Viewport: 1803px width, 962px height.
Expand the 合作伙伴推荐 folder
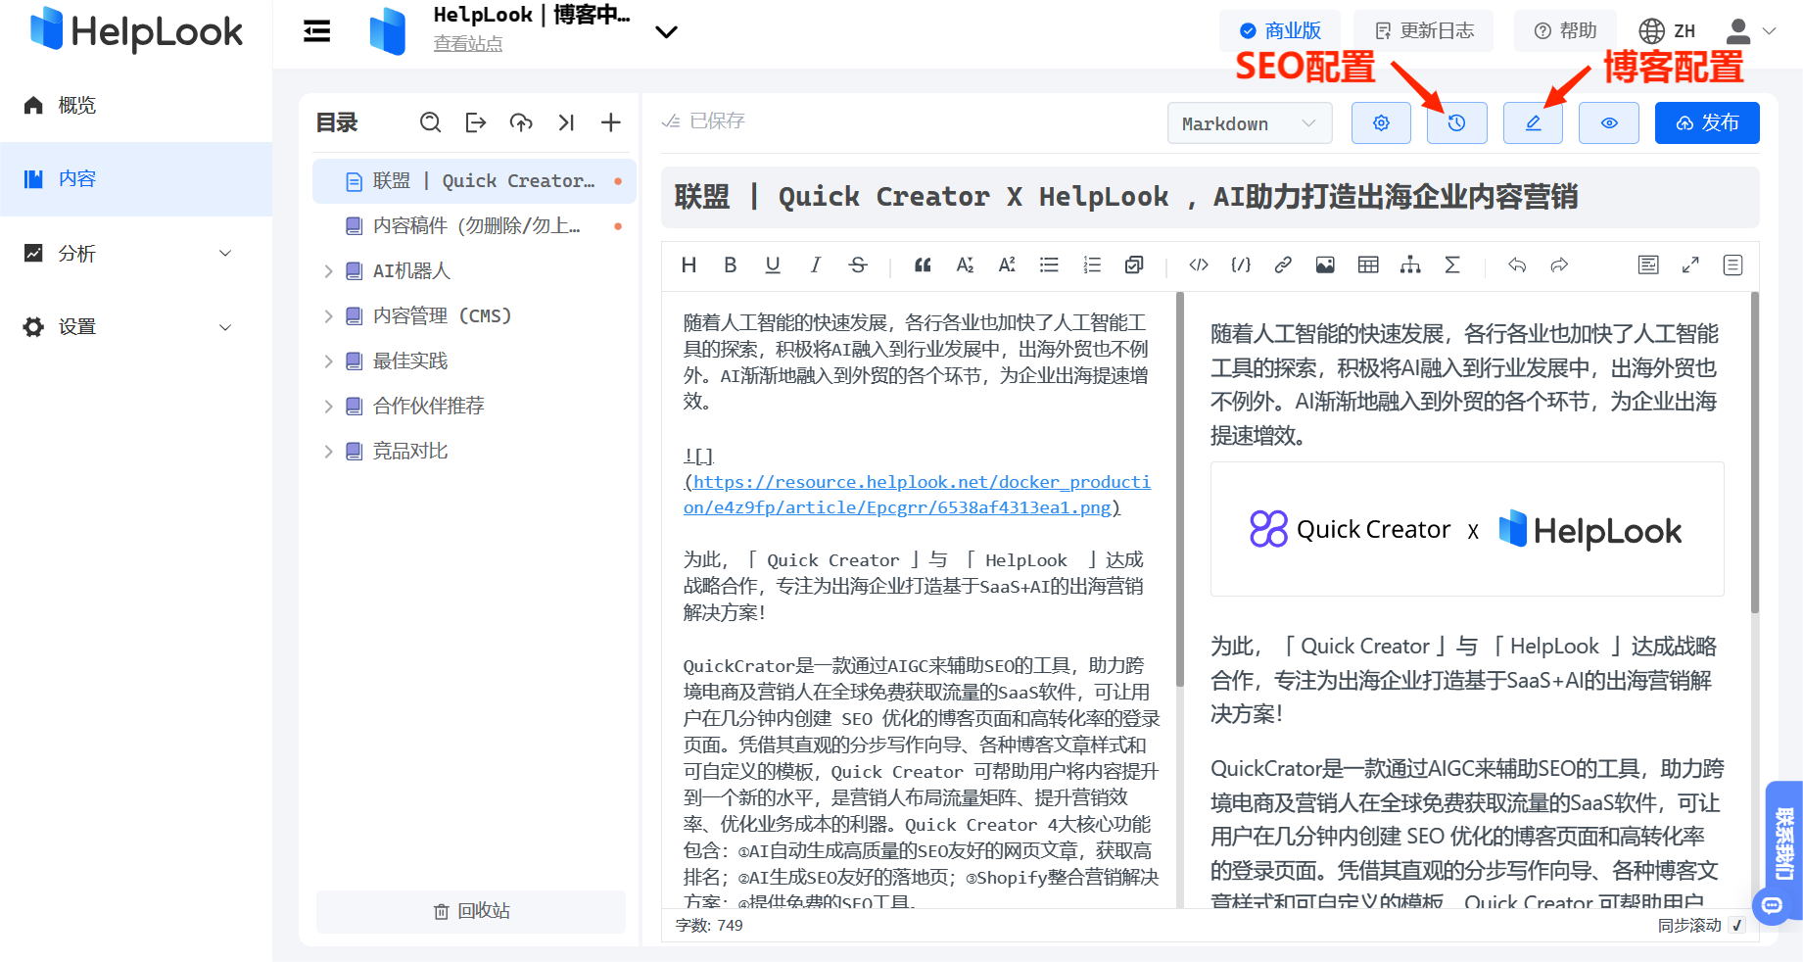click(x=328, y=407)
